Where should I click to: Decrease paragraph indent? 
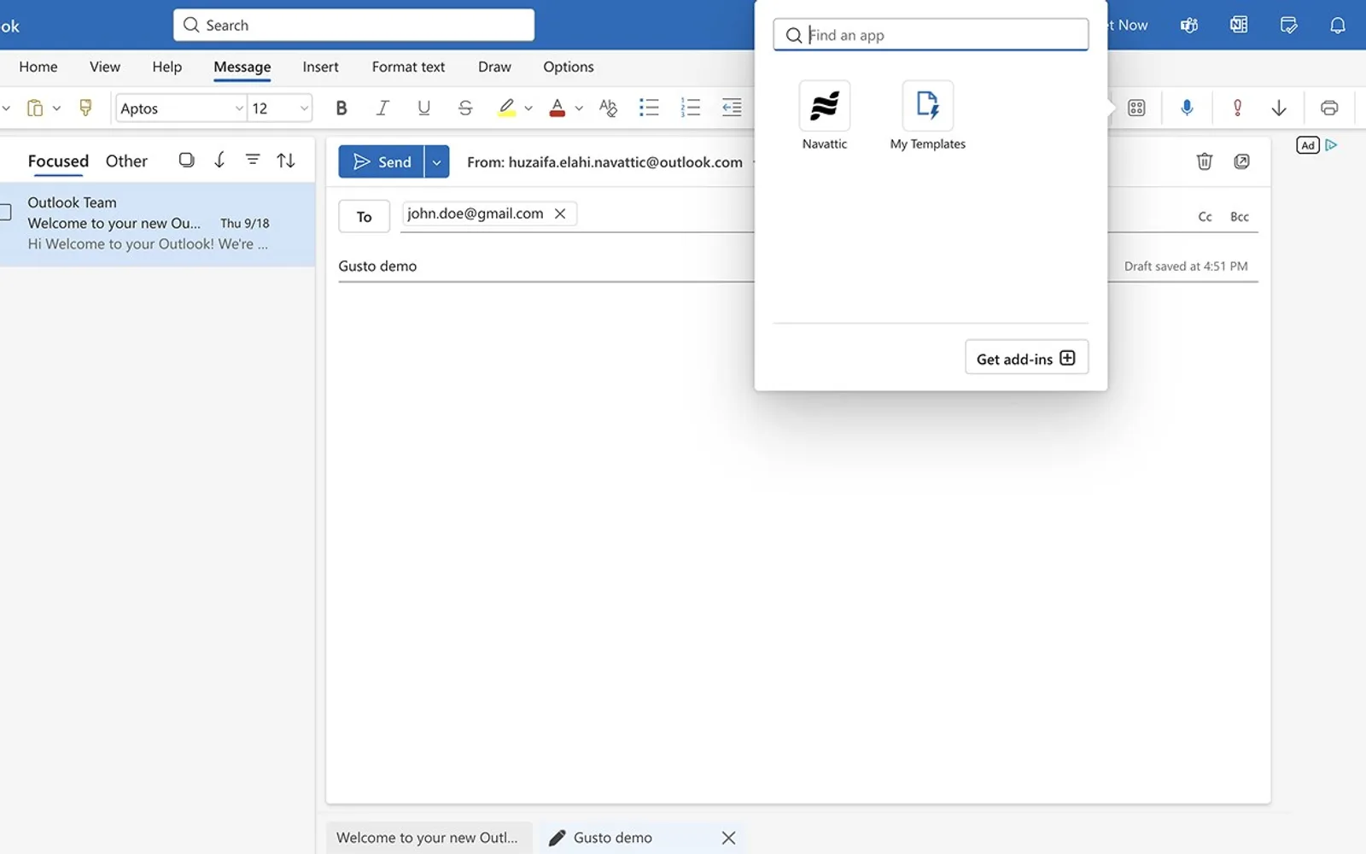point(732,108)
